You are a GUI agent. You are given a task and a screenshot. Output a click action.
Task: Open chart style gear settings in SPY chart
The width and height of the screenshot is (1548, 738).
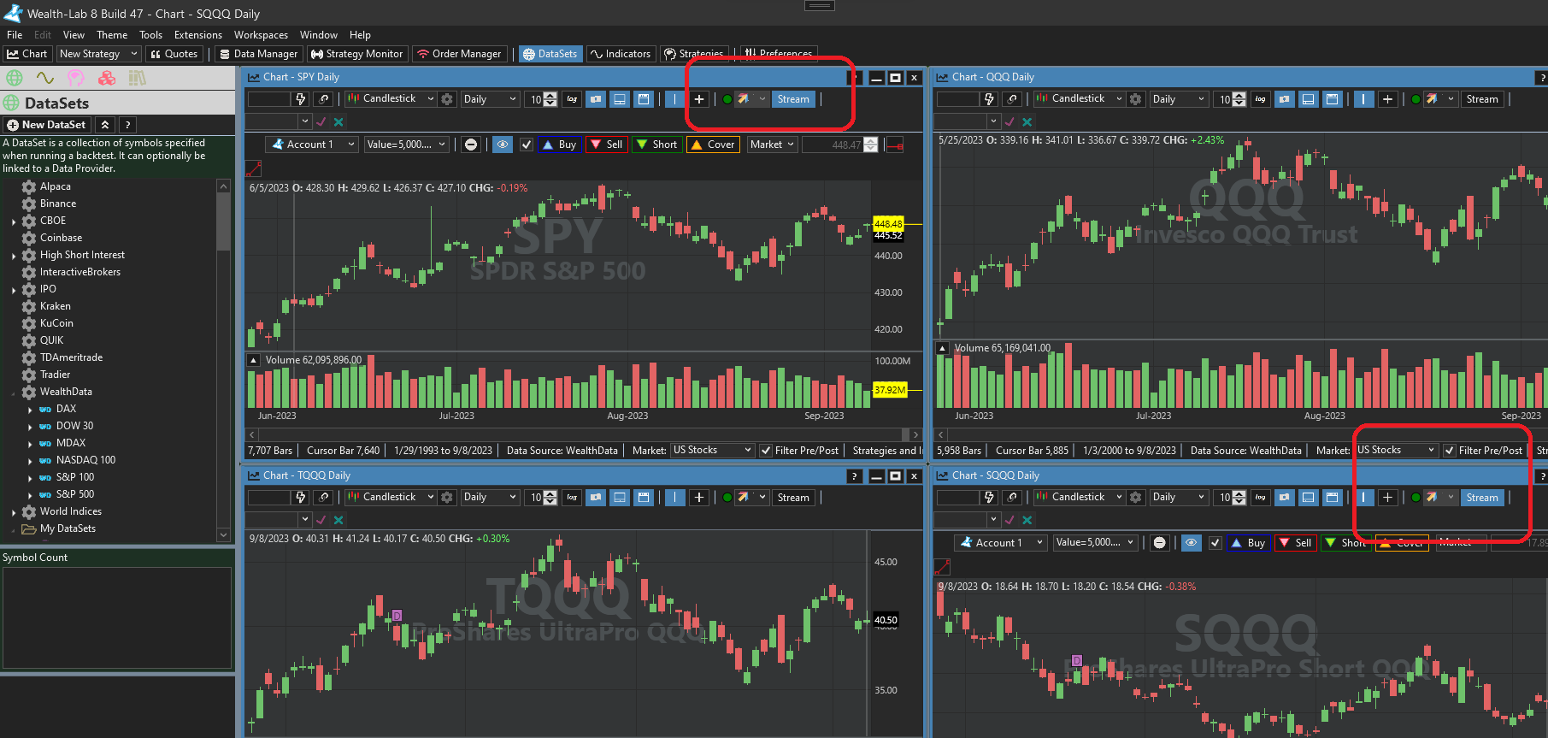coord(447,99)
